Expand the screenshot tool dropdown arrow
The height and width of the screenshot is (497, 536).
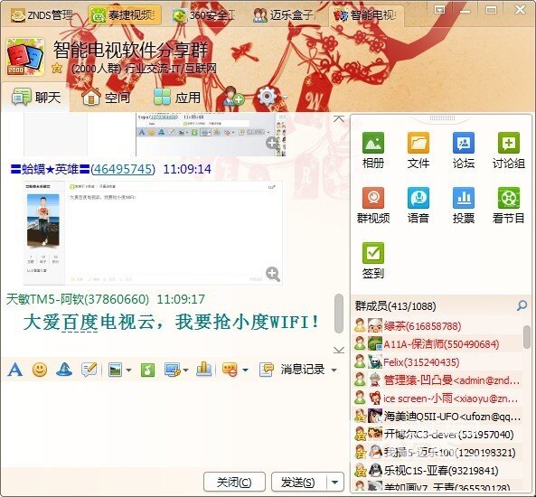(x=185, y=370)
